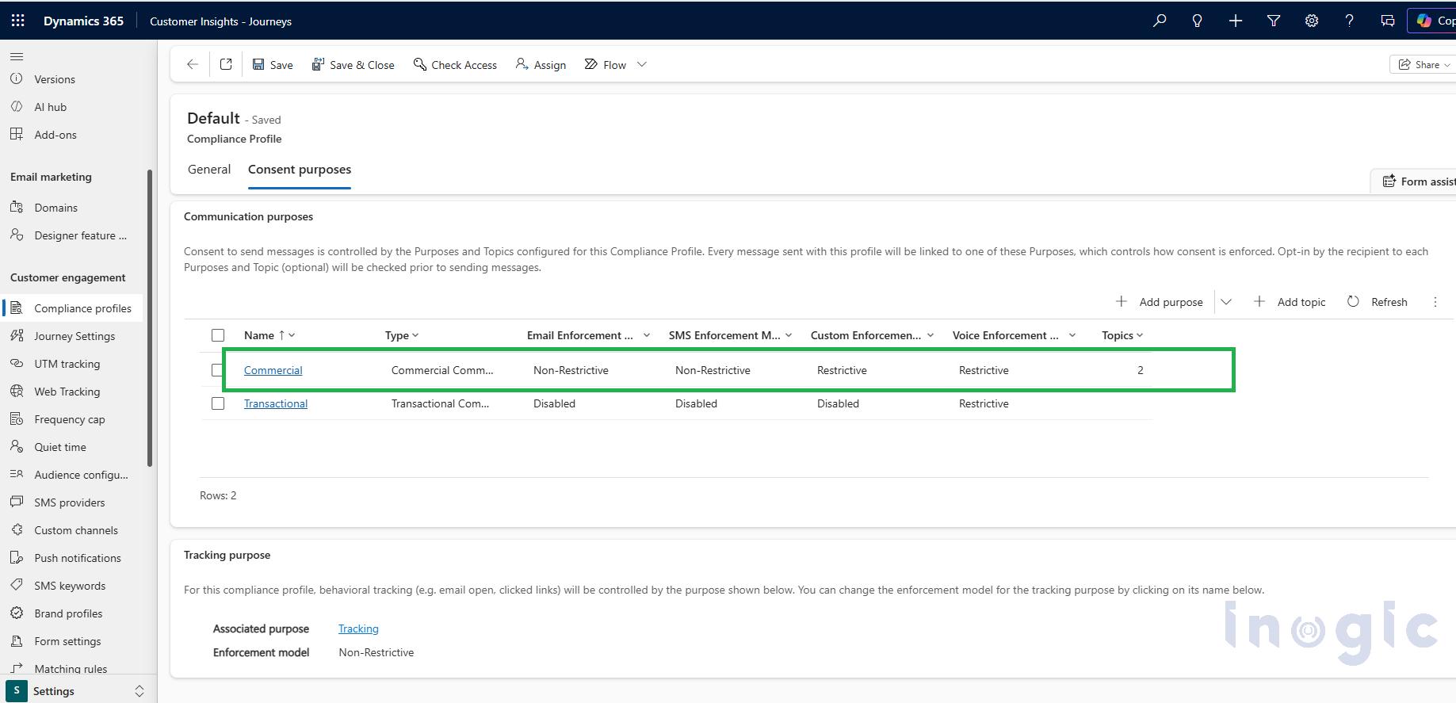
Task: Open the settings gear icon
Action: click(1312, 21)
